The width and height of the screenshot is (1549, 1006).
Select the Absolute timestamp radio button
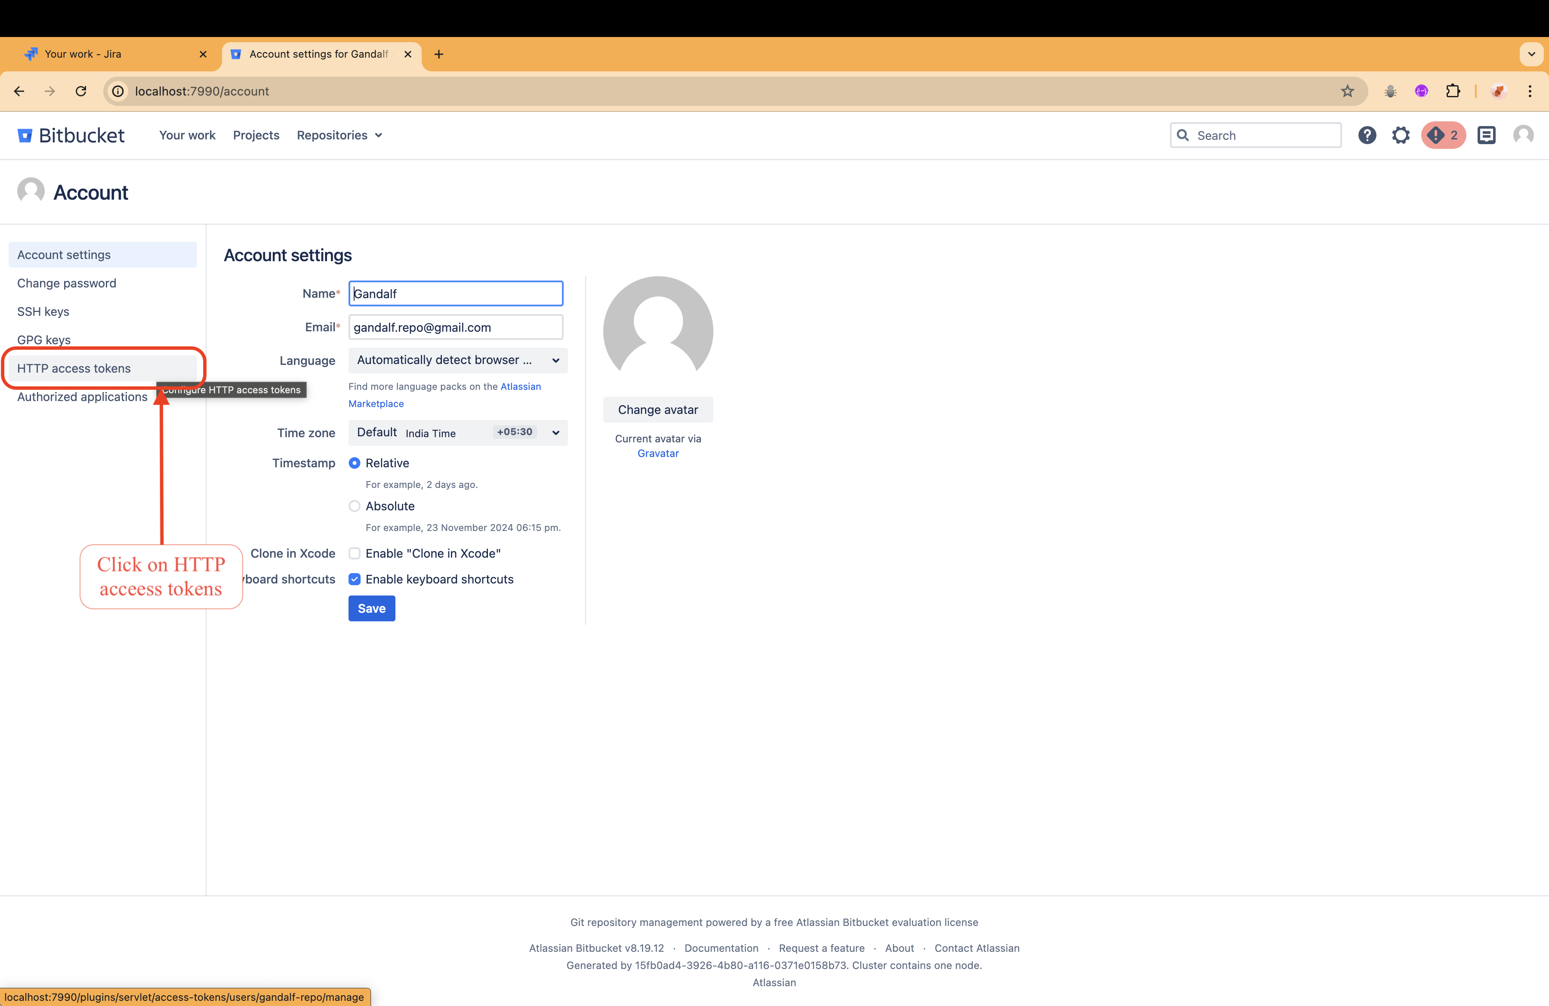coord(355,506)
